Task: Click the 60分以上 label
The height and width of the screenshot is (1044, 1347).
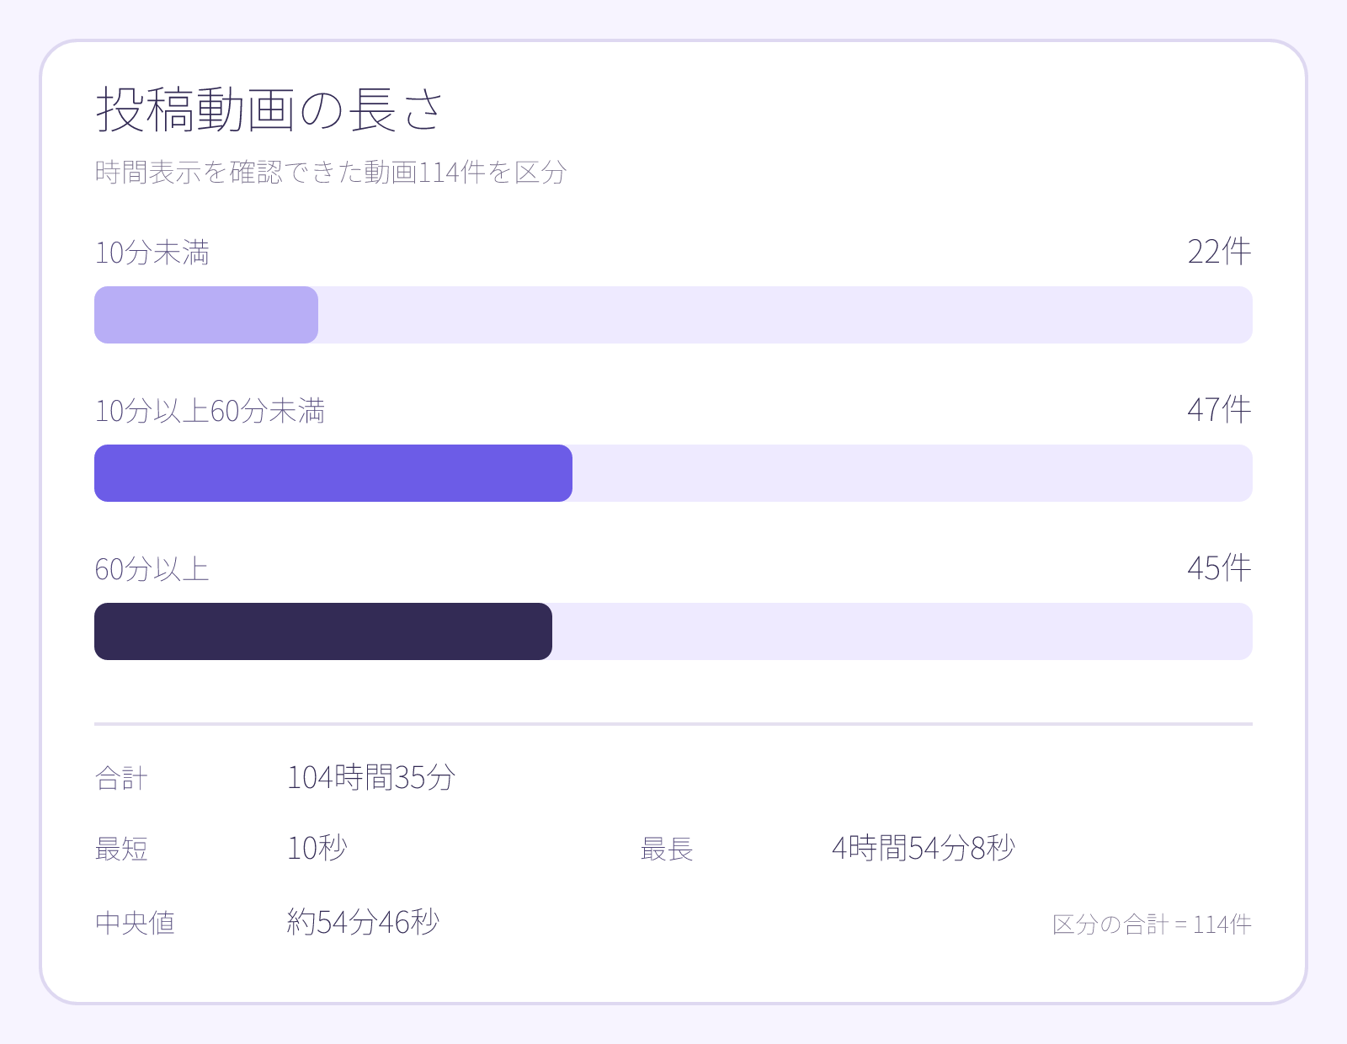Action: click(x=152, y=569)
